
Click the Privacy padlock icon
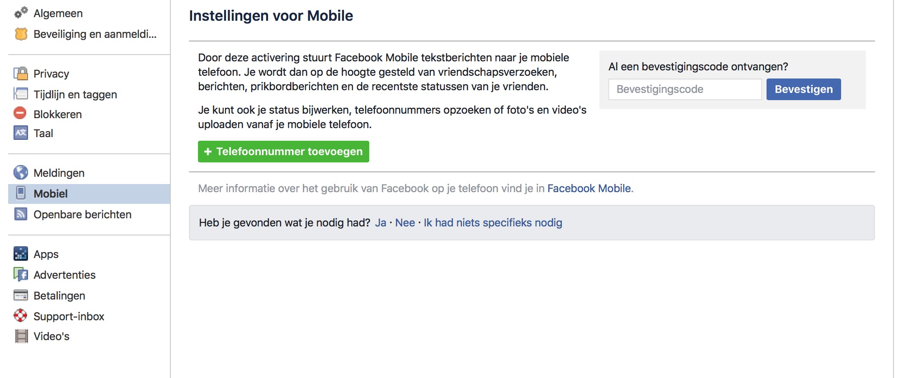(x=21, y=73)
